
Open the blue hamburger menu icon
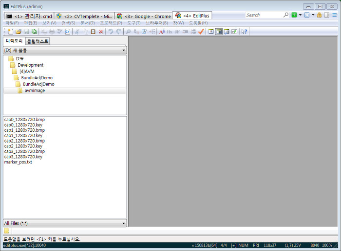335,15
